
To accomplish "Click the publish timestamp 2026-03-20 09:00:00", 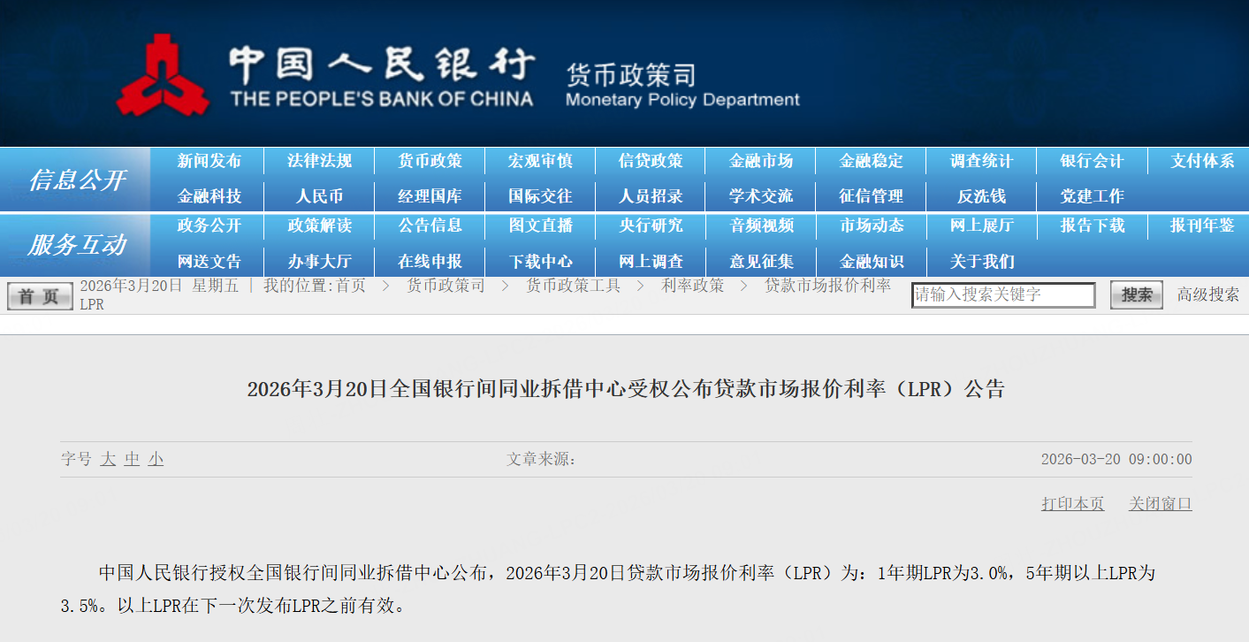I will tap(1116, 459).
